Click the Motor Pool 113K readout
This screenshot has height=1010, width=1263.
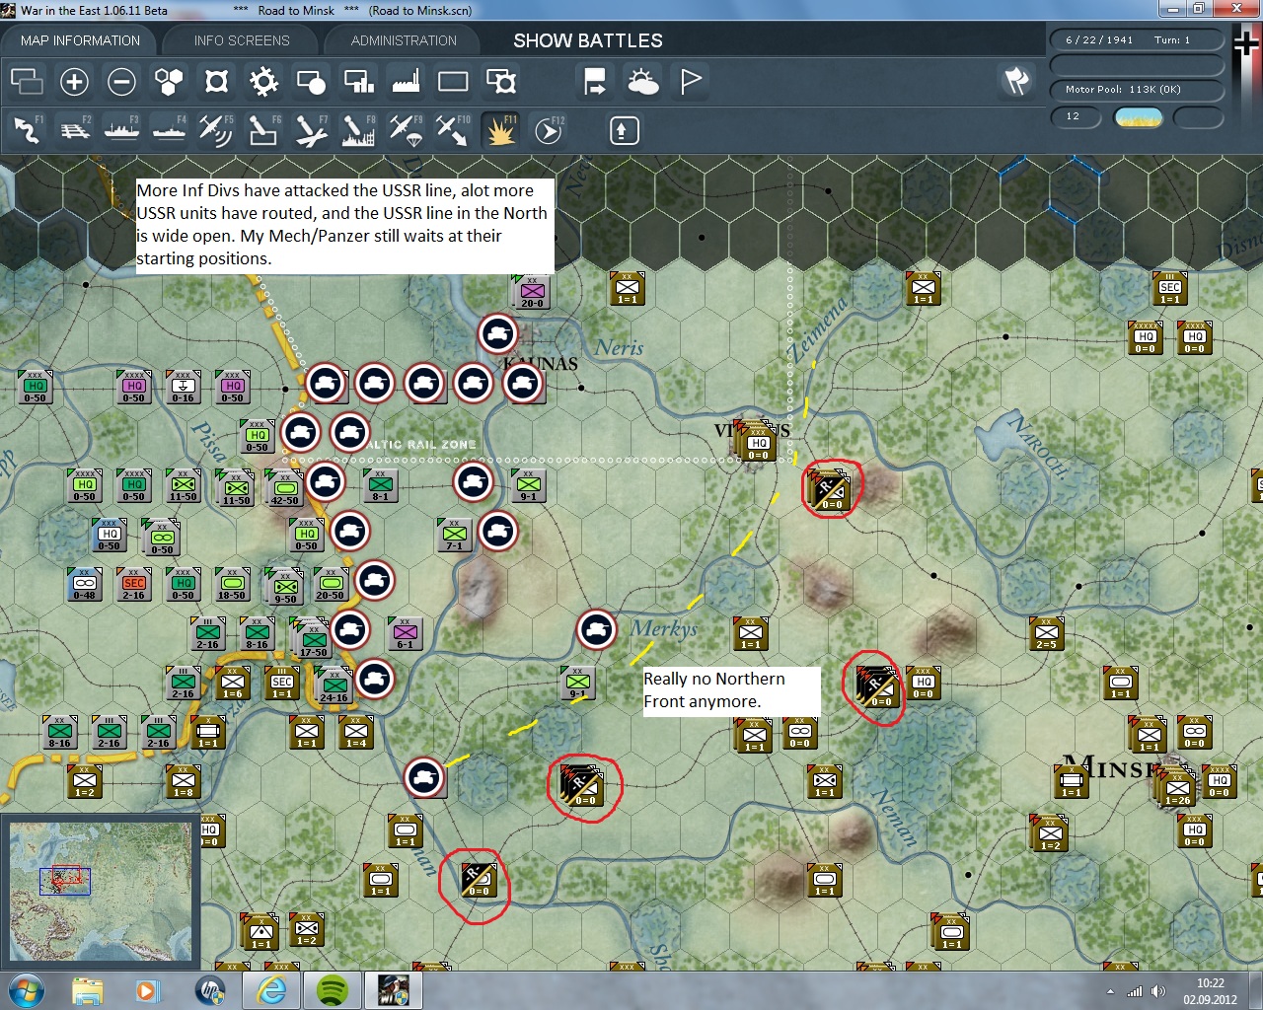(x=1137, y=90)
